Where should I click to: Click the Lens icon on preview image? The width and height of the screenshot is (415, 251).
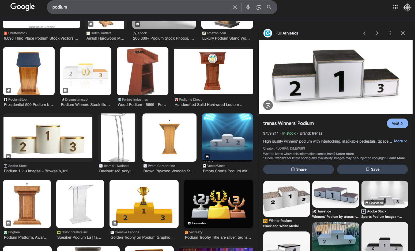268,105
